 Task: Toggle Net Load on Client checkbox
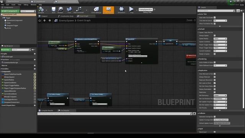click(214, 83)
